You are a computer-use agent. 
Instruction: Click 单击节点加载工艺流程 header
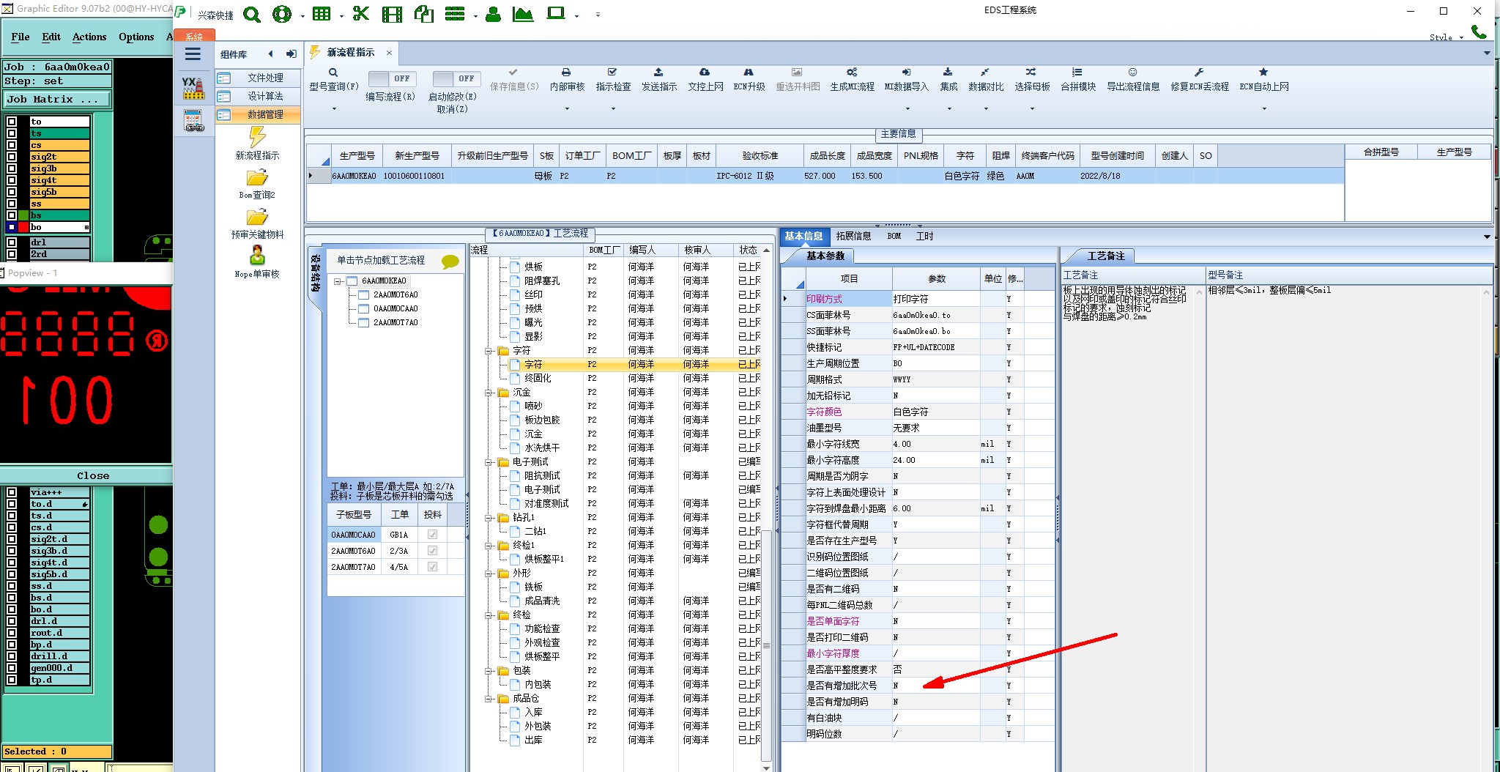click(x=381, y=260)
